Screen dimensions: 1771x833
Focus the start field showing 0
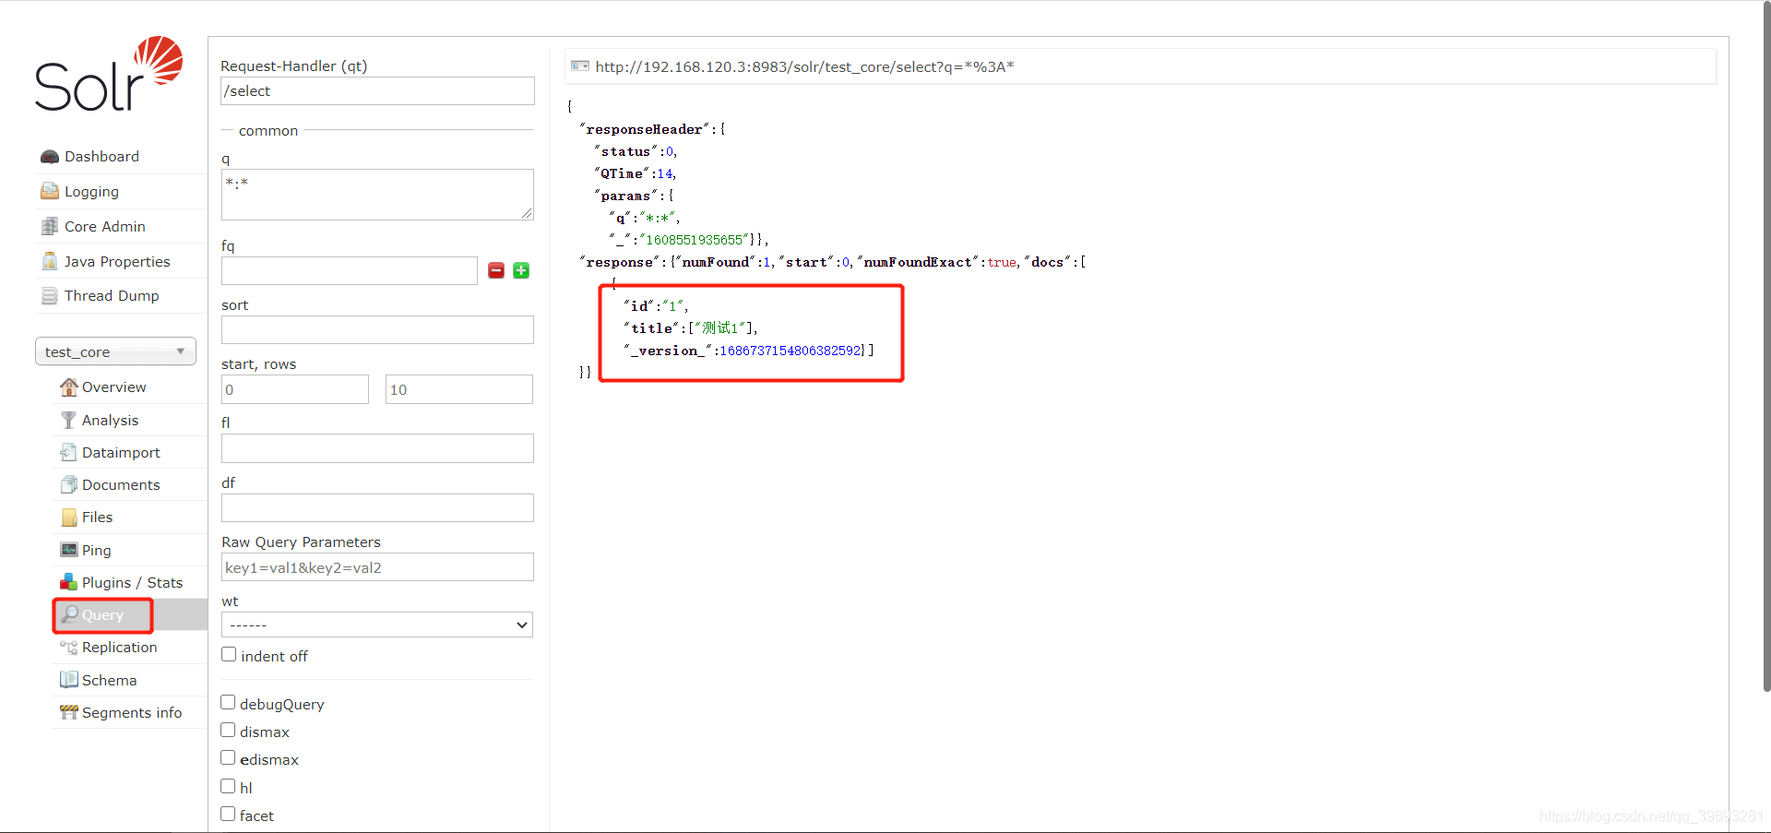295,389
